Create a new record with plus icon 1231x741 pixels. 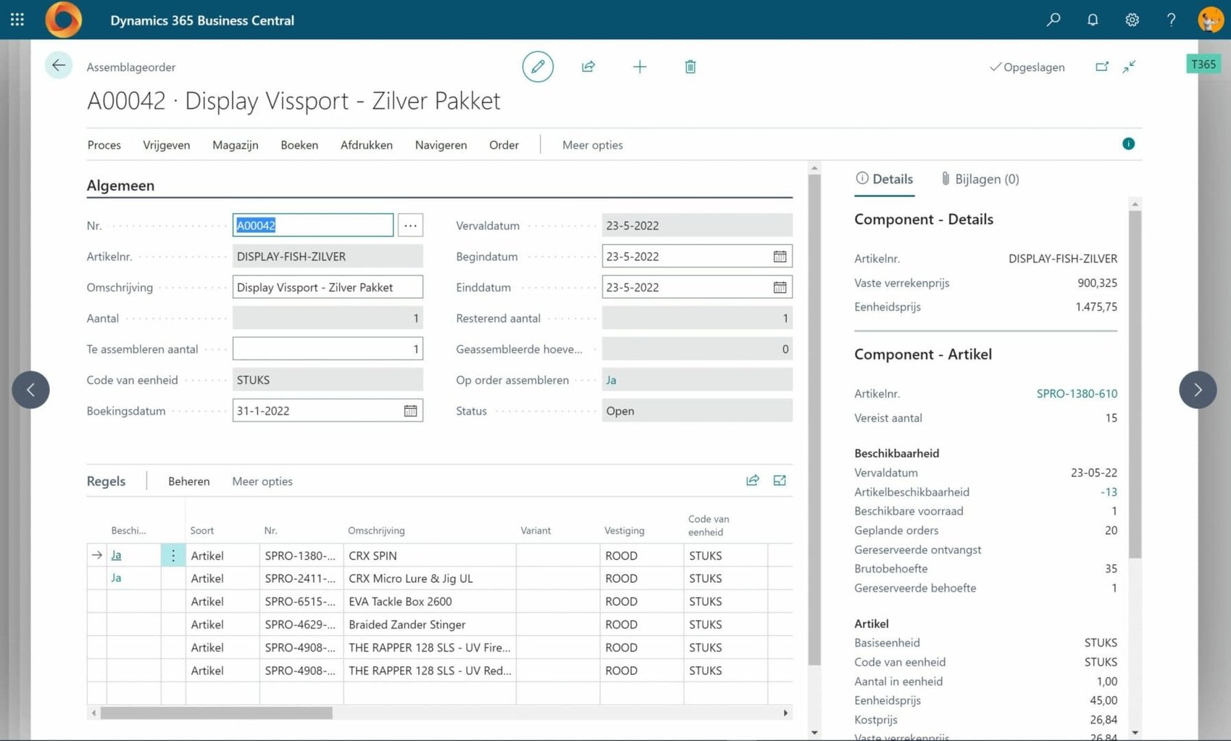pyautogui.click(x=639, y=67)
